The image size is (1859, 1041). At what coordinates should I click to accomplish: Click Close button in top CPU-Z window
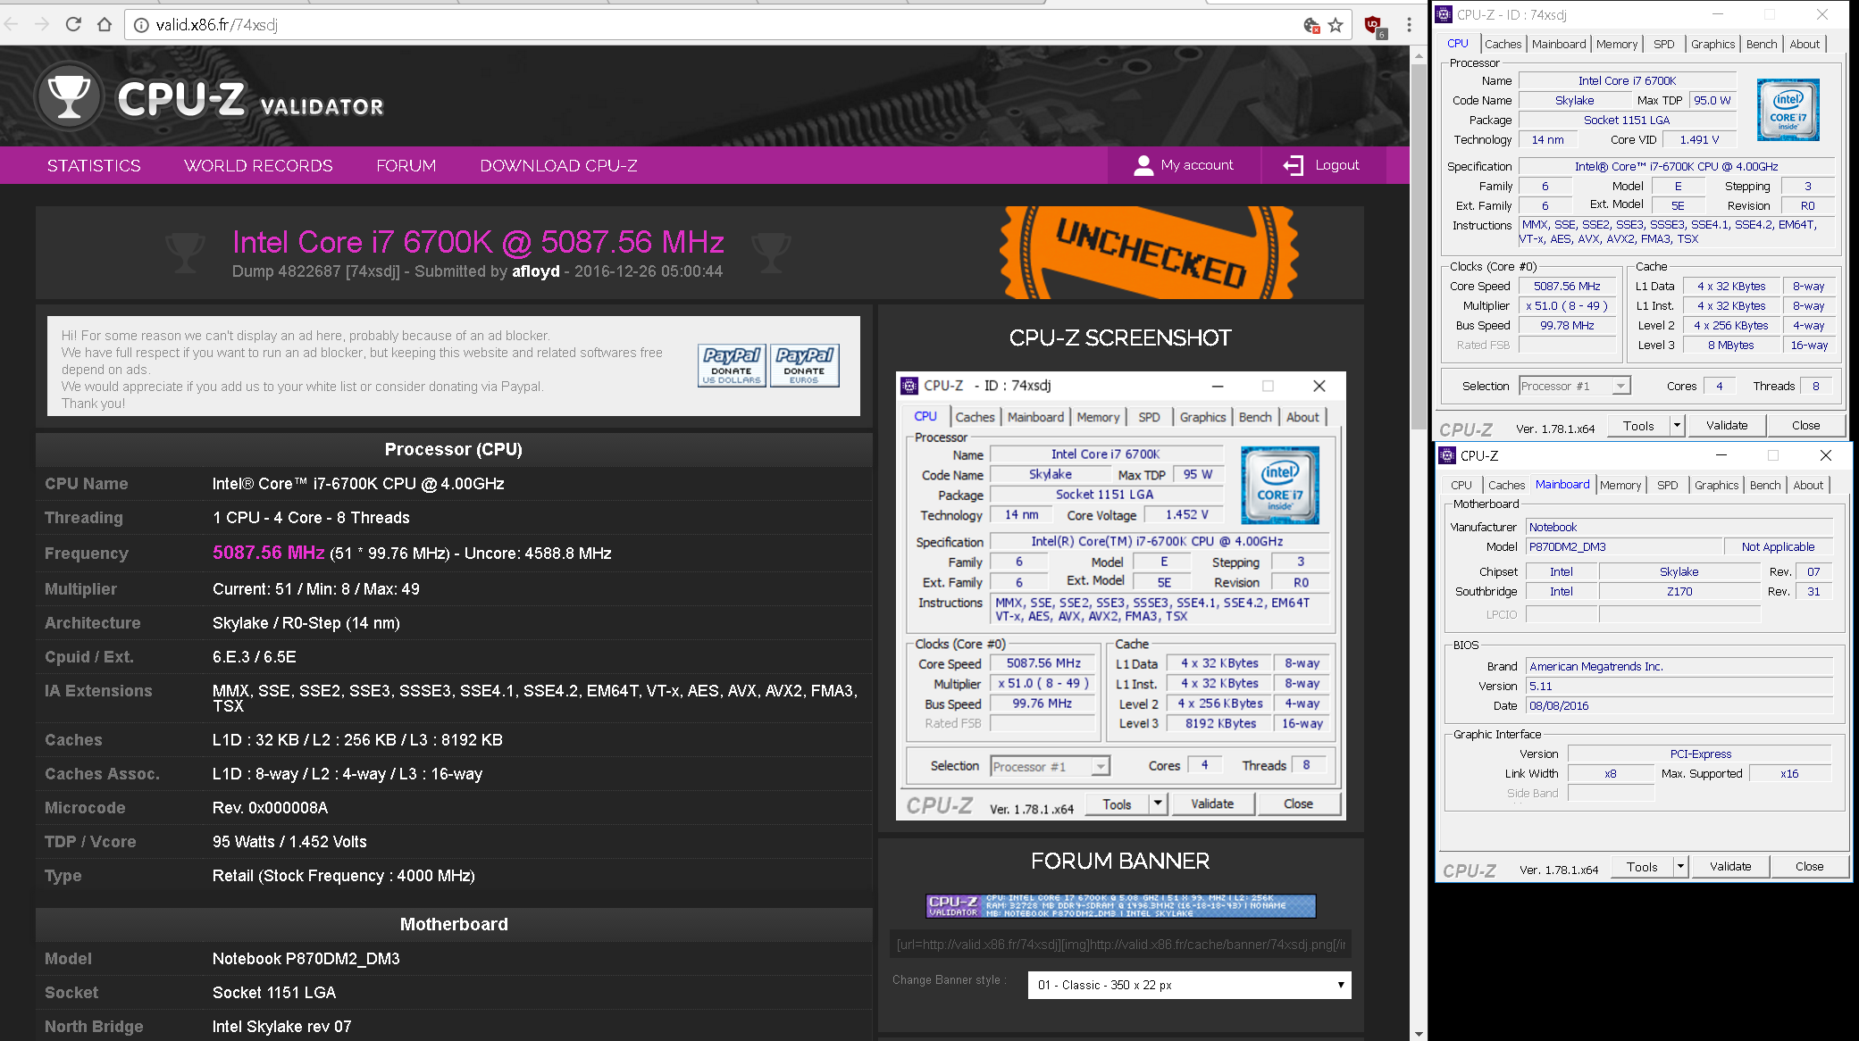tap(1805, 426)
